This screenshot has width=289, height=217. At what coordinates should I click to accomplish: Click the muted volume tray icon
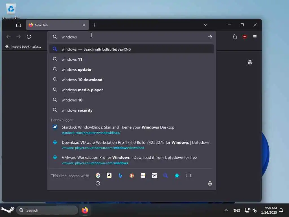pos(255,210)
